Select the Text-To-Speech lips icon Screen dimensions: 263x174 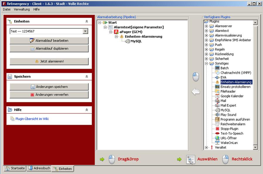click(x=217, y=134)
